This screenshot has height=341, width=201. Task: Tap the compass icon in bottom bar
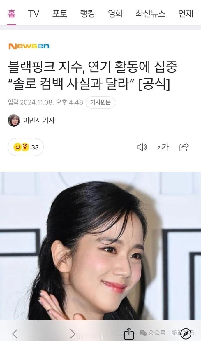pos(186,334)
